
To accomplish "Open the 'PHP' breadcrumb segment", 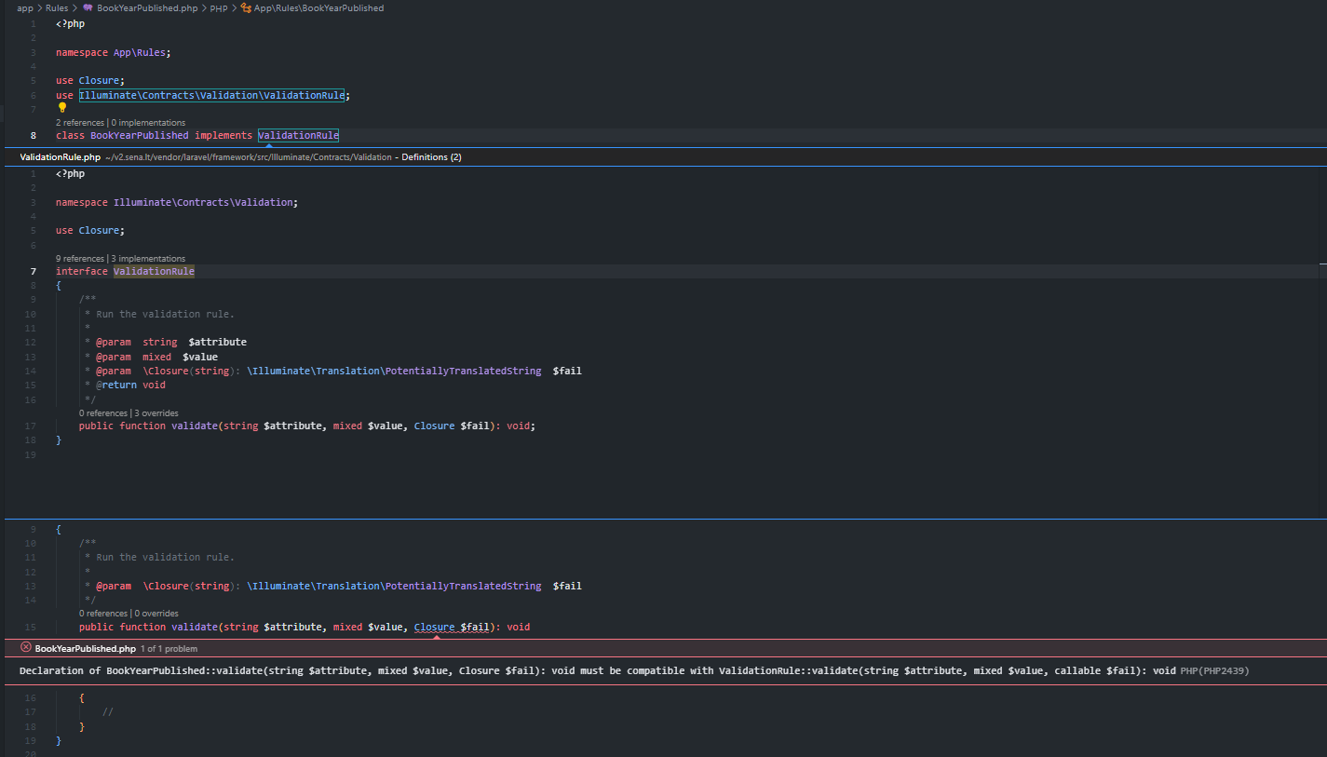I will coord(219,7).
